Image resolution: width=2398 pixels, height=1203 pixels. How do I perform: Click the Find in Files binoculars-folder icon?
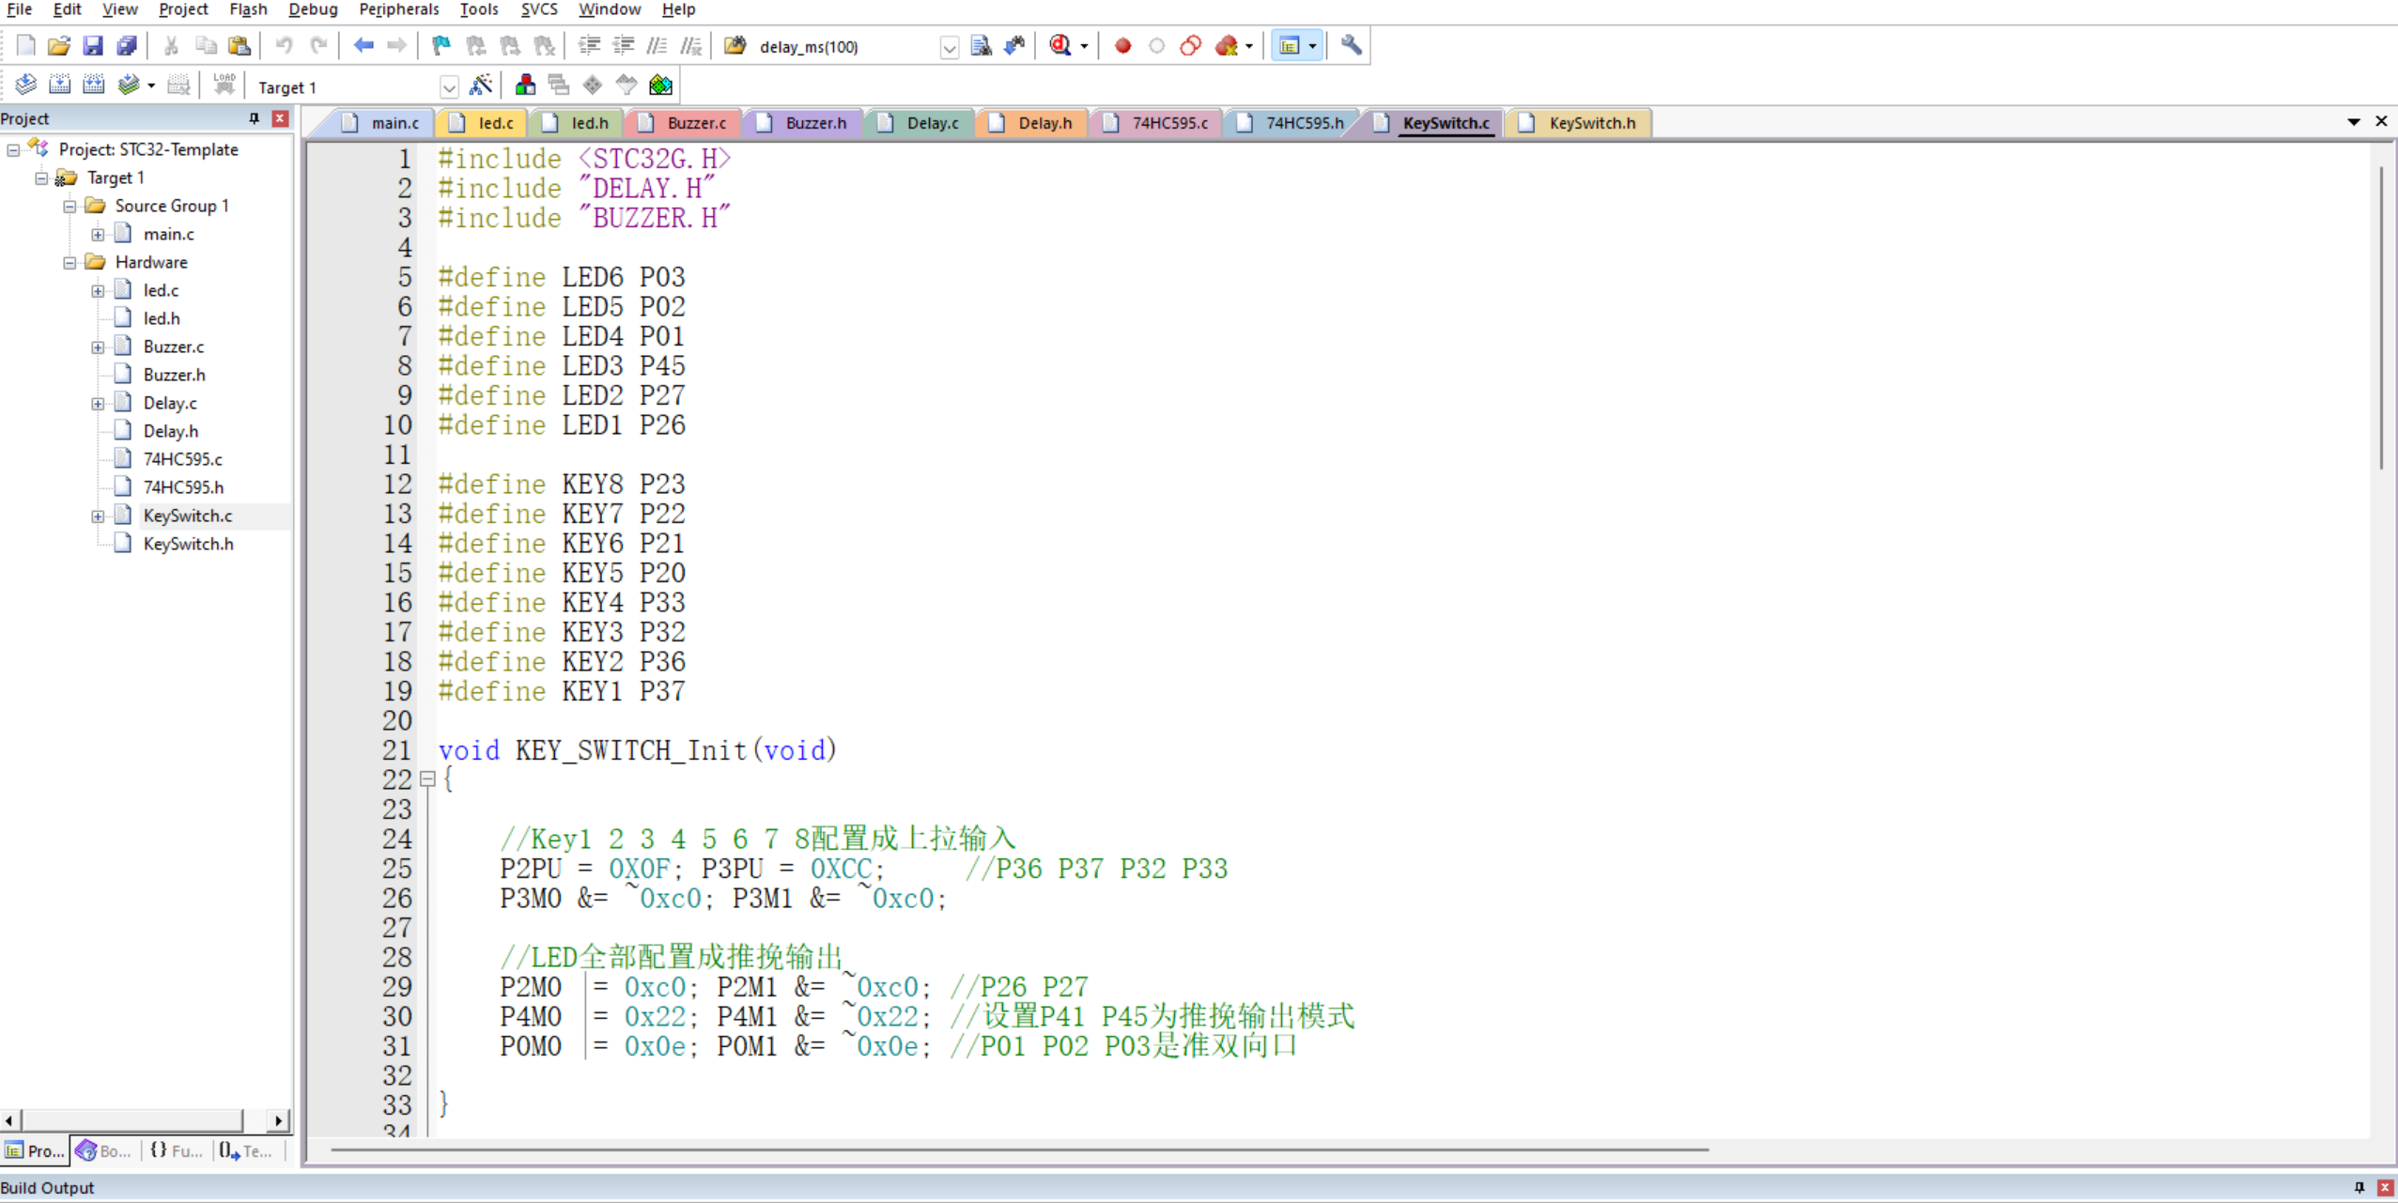[x=735, y=46]
